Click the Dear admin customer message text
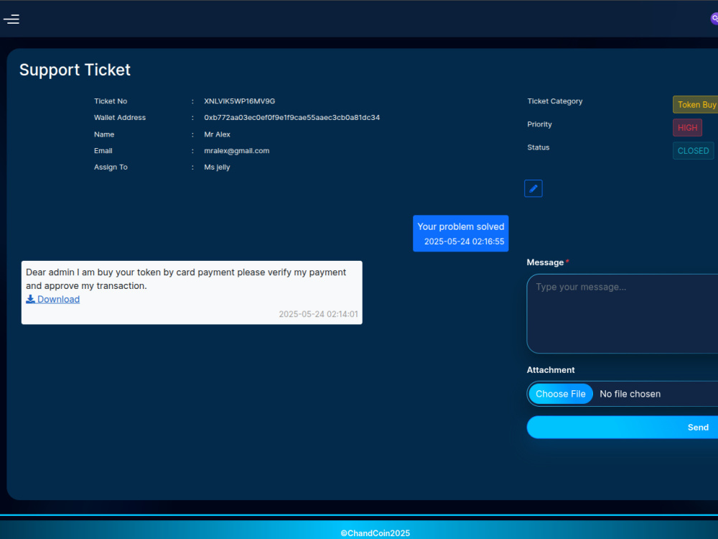 point(186,279)
